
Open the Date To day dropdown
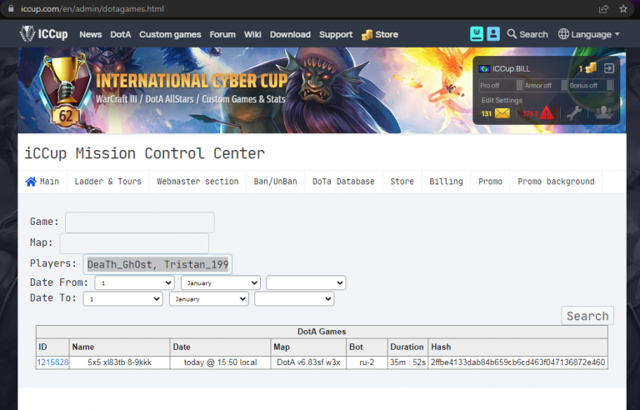coord(122,298)
